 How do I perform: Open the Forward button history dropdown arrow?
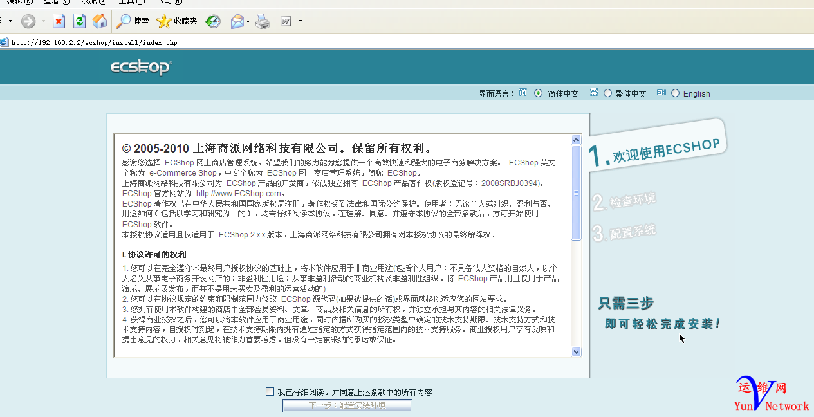point(43,21)
